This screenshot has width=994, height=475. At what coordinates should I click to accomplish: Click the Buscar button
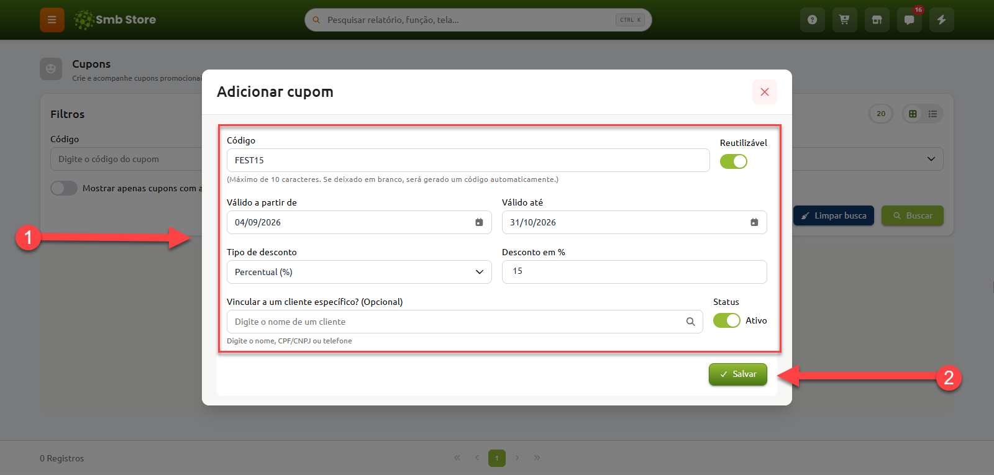(x=913, y=215)
